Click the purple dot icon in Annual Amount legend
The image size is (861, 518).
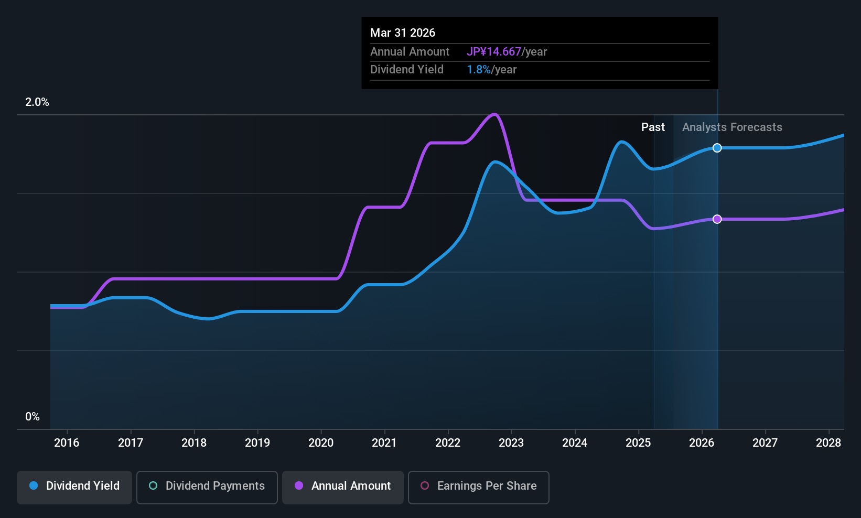click(299, 485)
